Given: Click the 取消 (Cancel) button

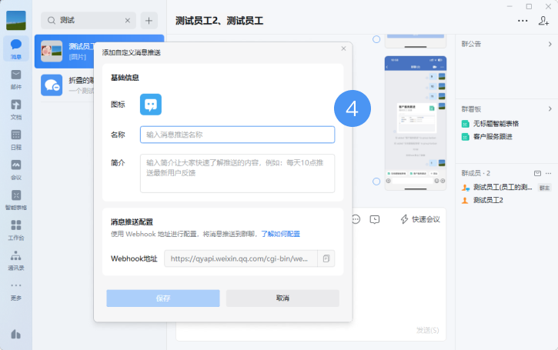Looking at the screenshot, I should tap(282, 298).
